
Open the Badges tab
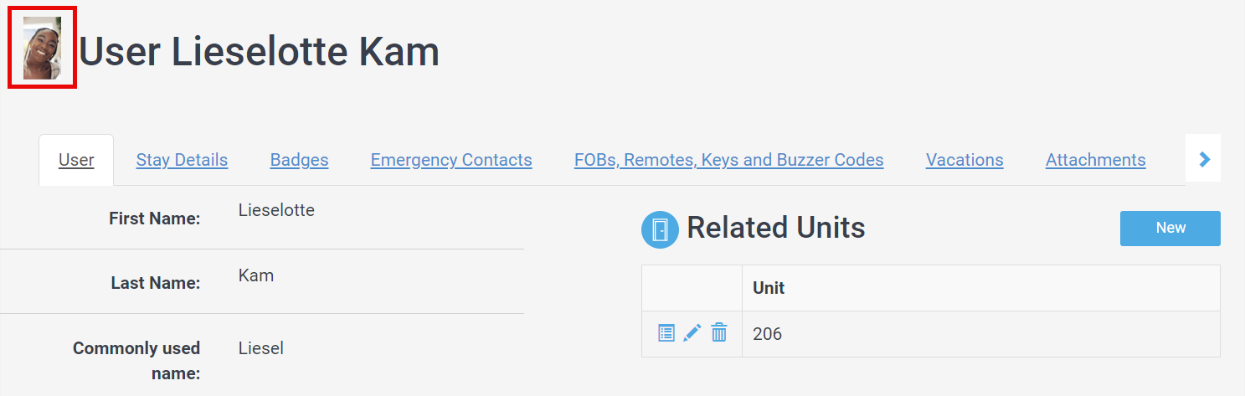click(299, 160)
